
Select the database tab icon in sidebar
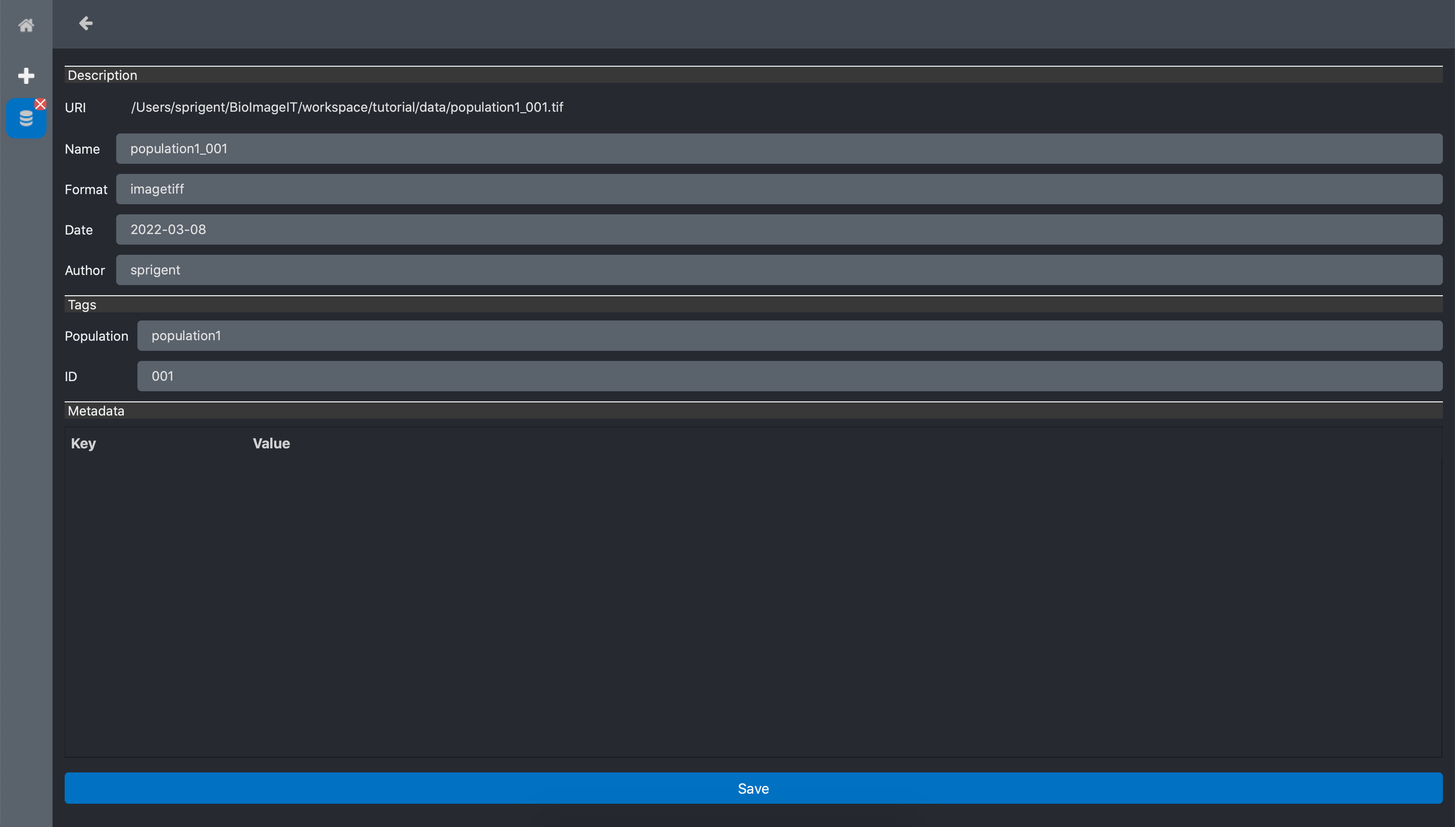pyautogui.click(x=26, y=118)
